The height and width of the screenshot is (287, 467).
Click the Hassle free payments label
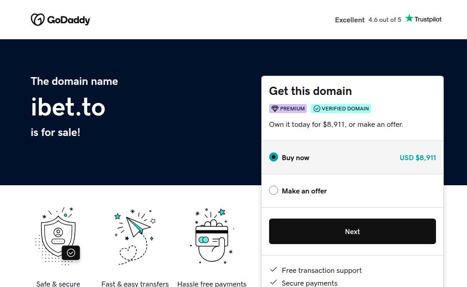tap(212, 284)
